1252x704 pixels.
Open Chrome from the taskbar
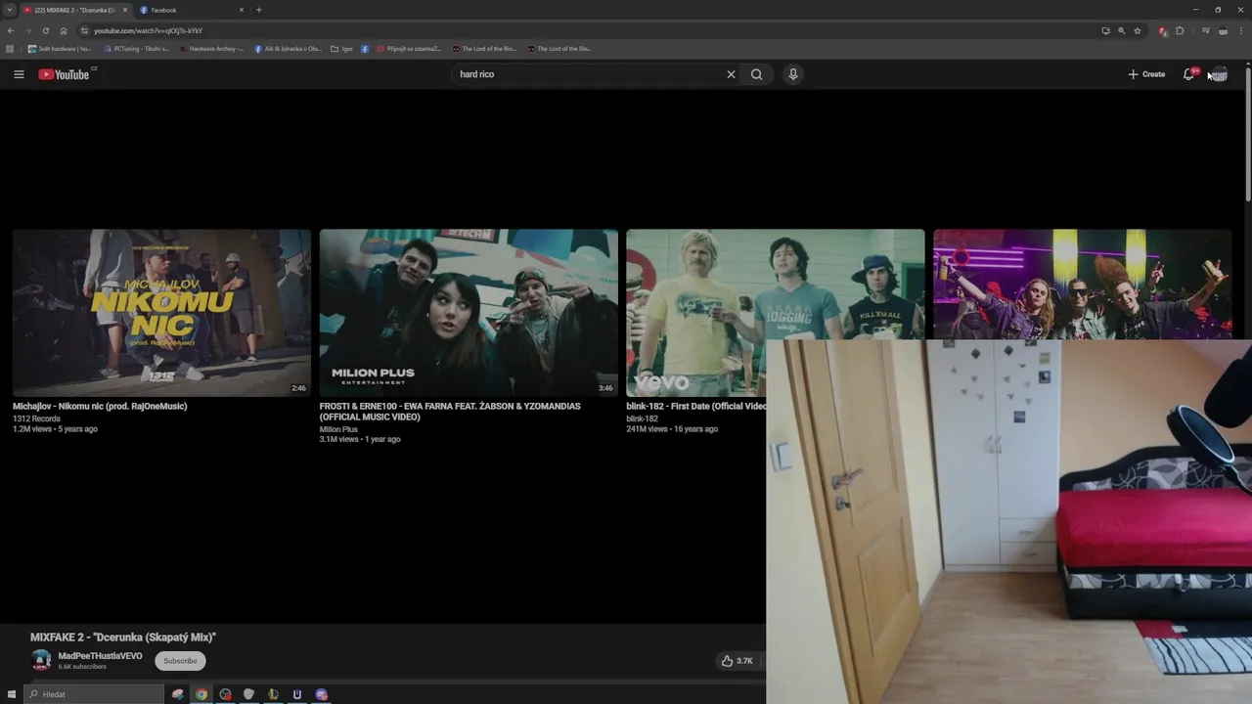coord(201,694)
